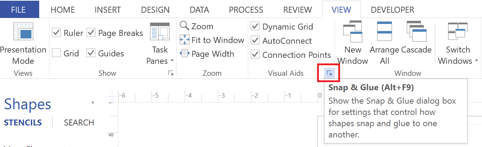Click the Zoom magnifier icon
This screenshot has width=482, height=147.
(185, 26)
